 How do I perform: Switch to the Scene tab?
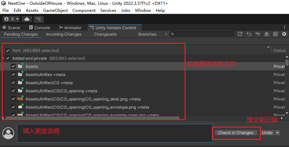11,27
